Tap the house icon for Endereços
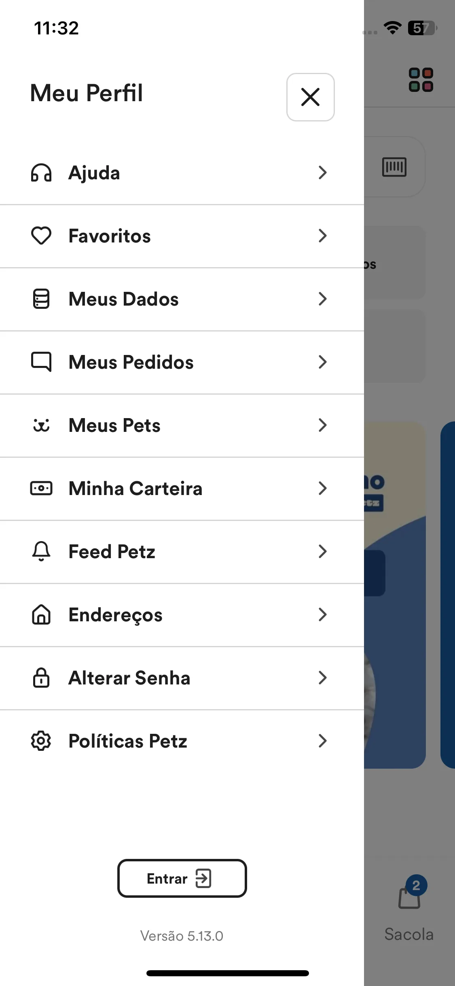 click(x=41, y=614)
